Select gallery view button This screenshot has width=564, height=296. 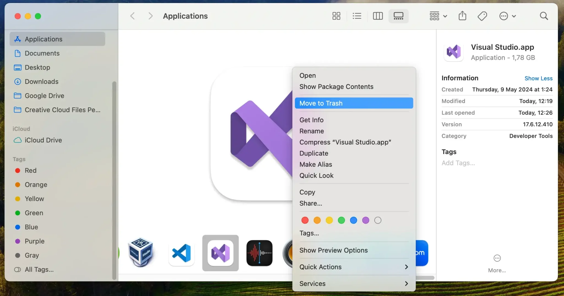(x=398, y=16)
